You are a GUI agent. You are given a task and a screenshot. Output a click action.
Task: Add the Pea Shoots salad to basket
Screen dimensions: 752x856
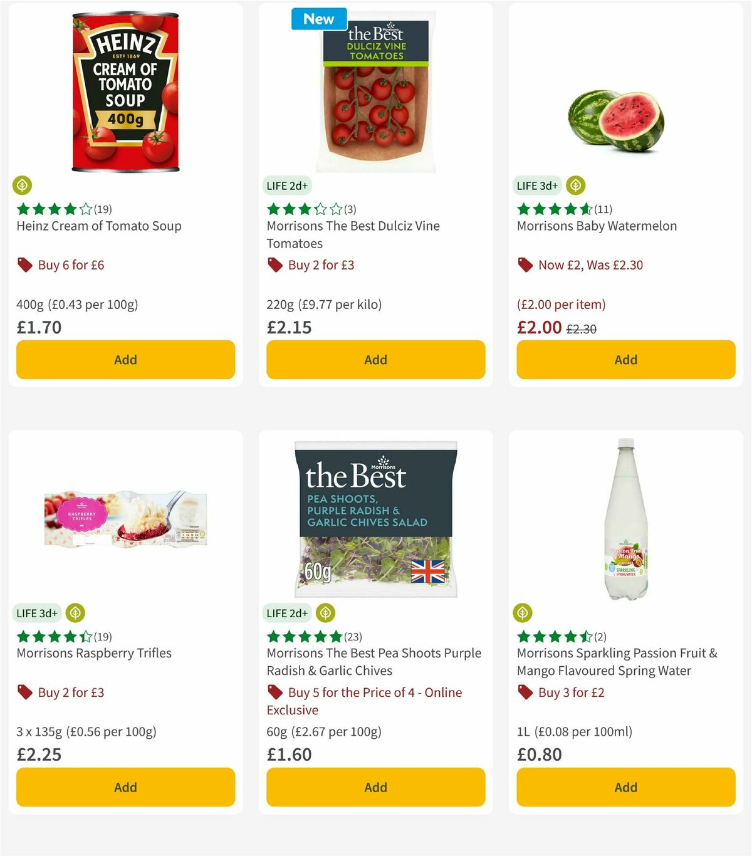coord(375,787)
